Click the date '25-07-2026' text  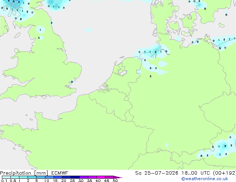click(x=161, y=173)
